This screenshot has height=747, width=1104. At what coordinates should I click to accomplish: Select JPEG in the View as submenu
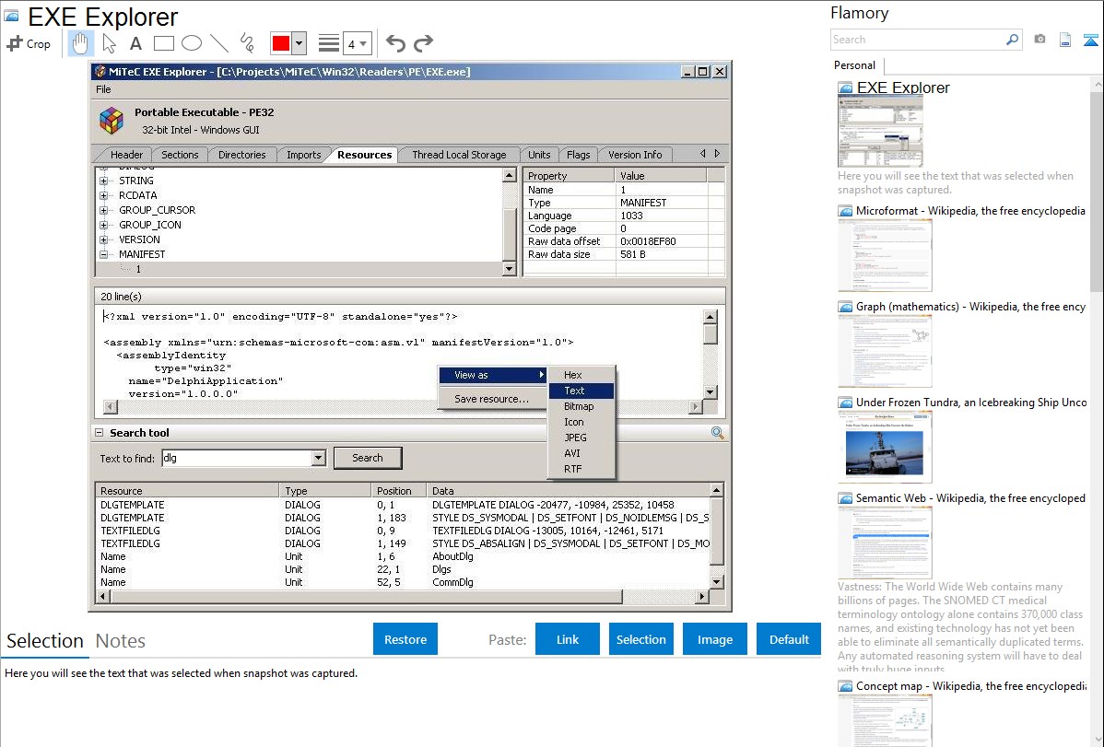[x=581, y=438]
